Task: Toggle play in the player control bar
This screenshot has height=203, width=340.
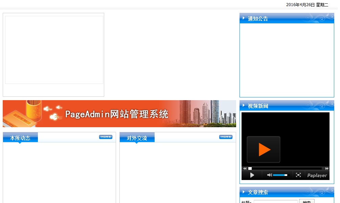Action: point(252,175)
